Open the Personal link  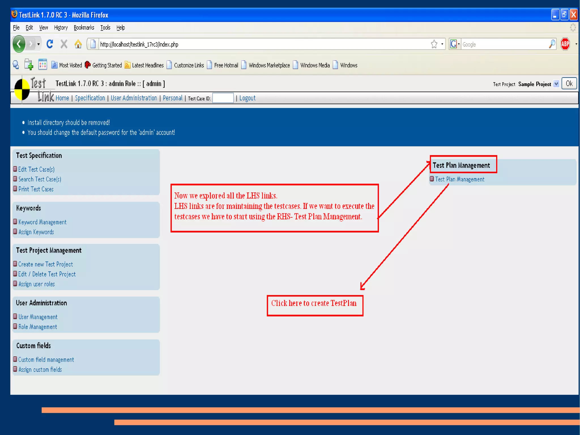(172, 98)
